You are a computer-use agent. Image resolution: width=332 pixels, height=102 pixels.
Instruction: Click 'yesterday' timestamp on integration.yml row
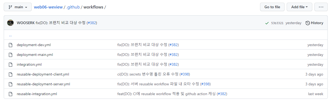tap(315, 64)
